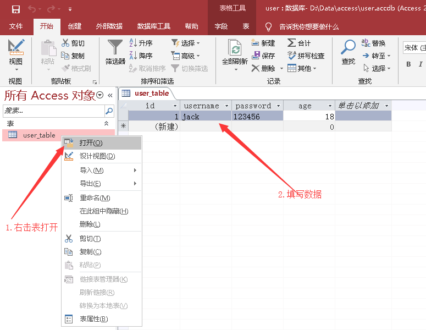The height and width of the screenshot is (330, 426).
Task: Click 新建 record button
Action: click(x=263, y=43)
